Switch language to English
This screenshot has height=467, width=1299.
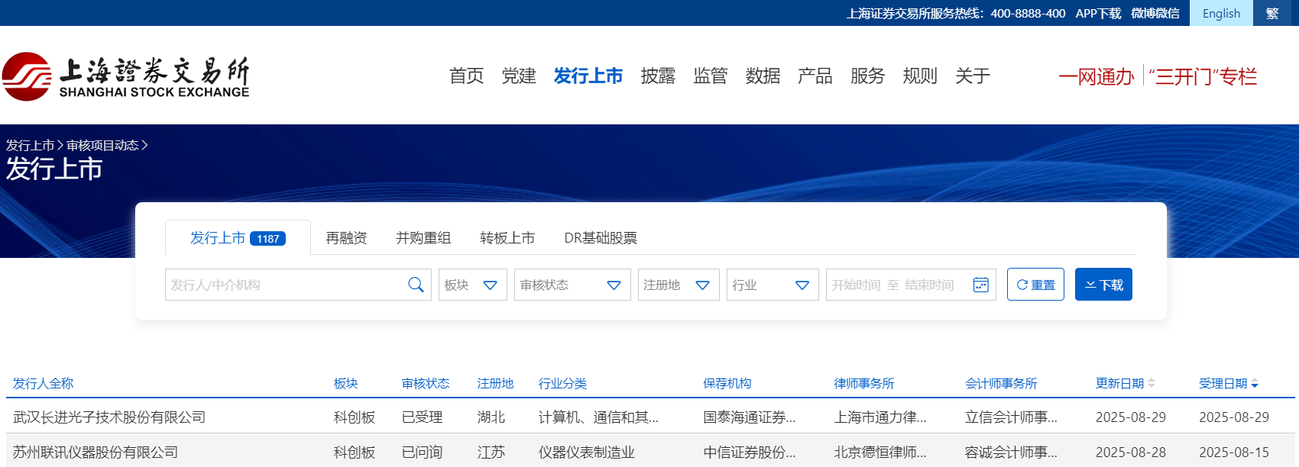coord(1221,13)
